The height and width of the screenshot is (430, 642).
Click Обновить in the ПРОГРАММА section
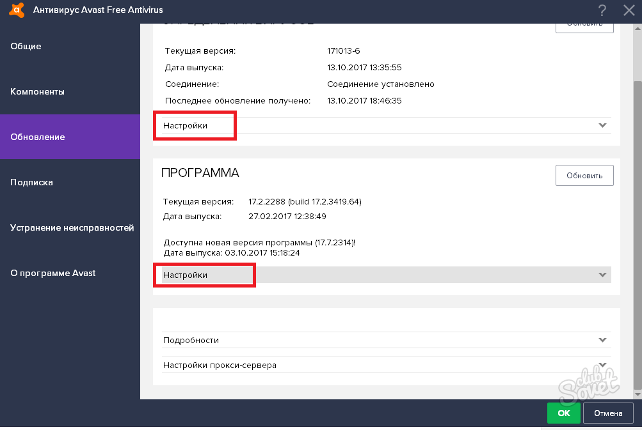coord(584,175)
